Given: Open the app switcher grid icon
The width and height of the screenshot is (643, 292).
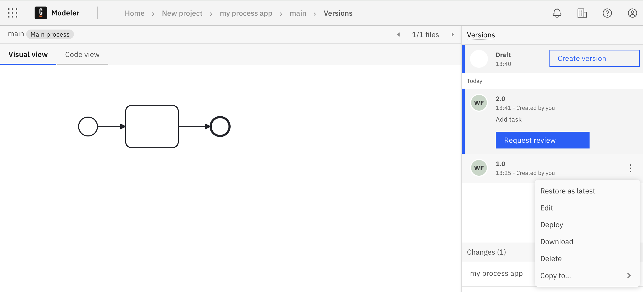Looking at the screenshot, I should pos(13,13).
